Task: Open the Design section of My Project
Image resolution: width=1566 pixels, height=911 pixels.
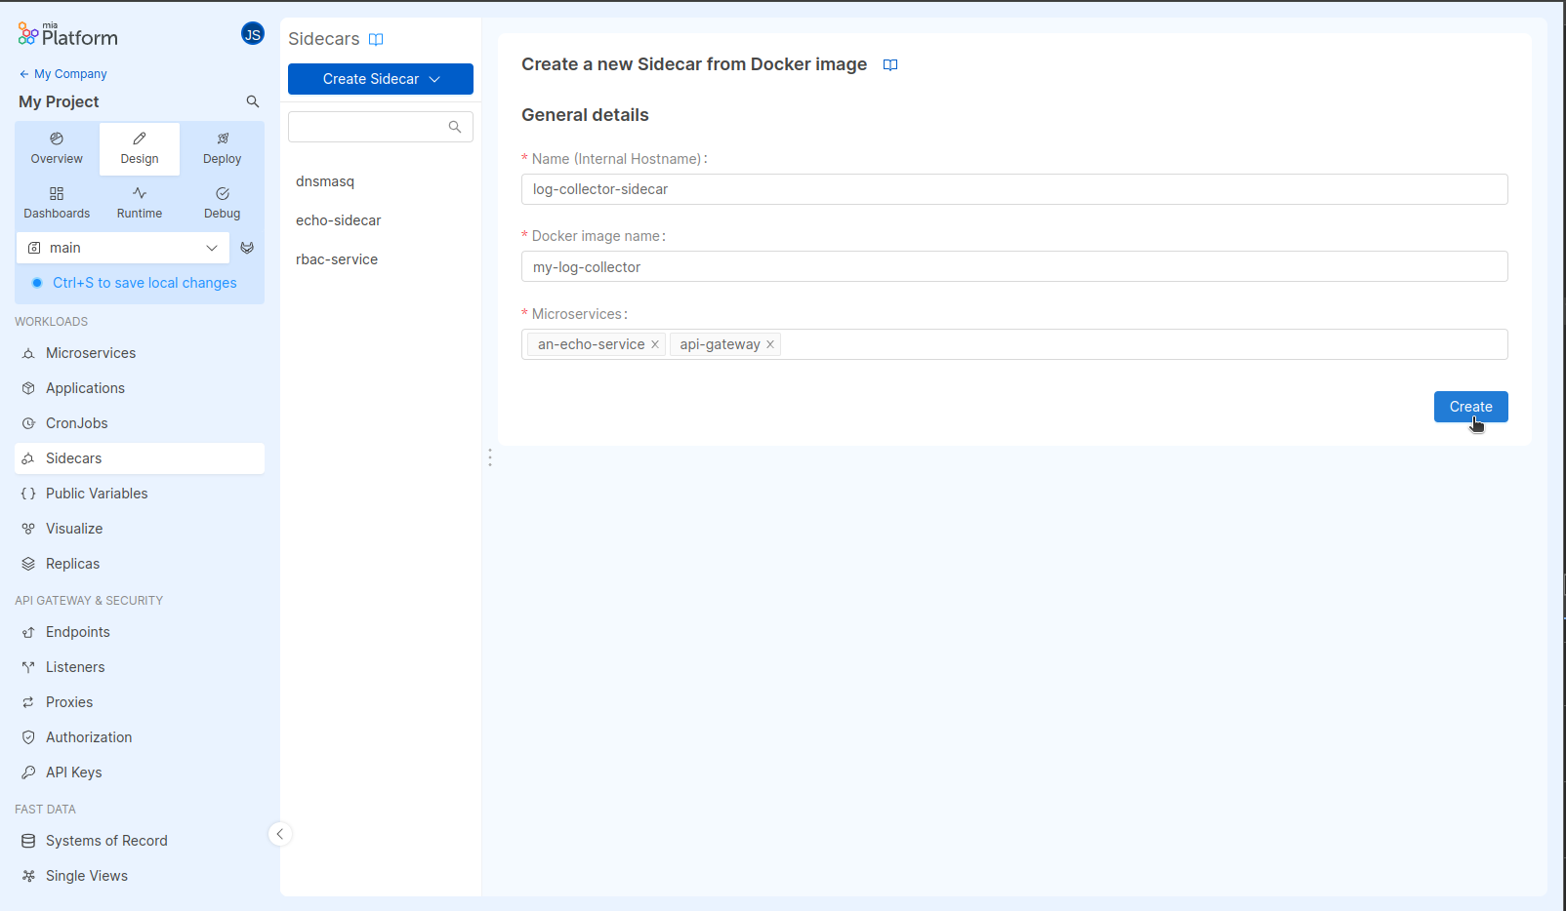Action: (x=139, y=148)
